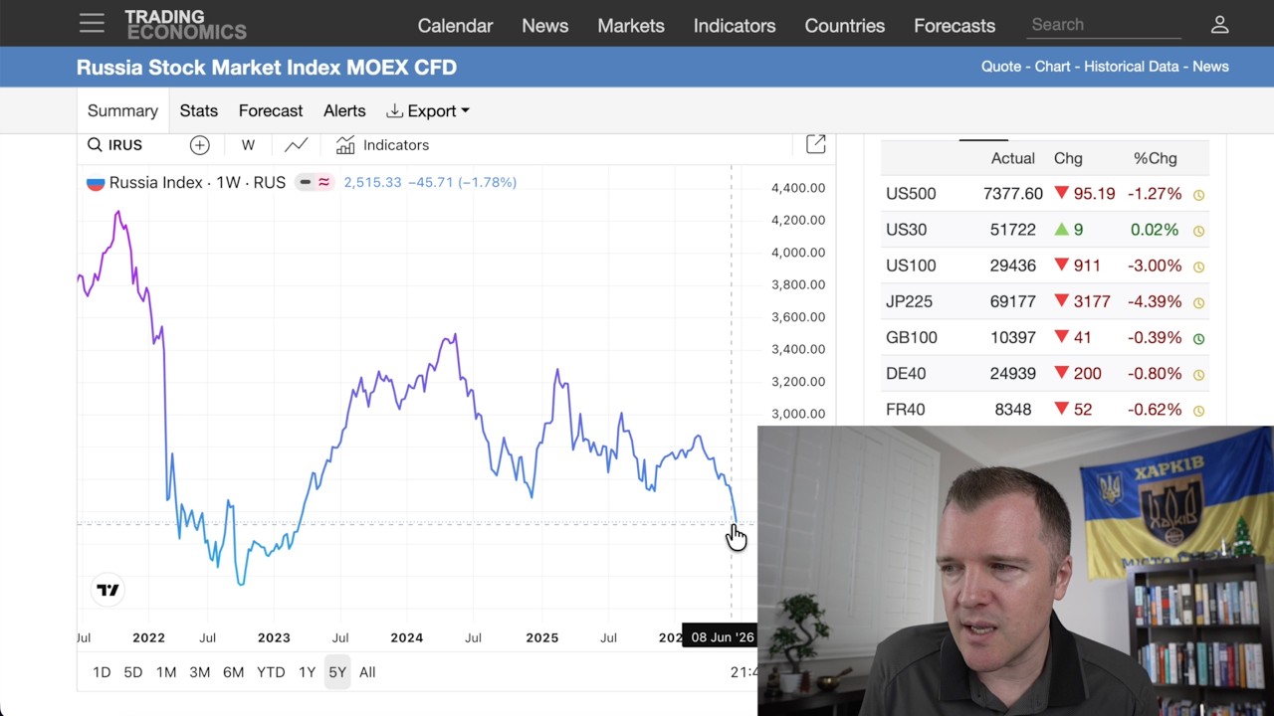Select the 1Y time range
Viewport: 1274px width, 716px height.
tap(307, 672)
